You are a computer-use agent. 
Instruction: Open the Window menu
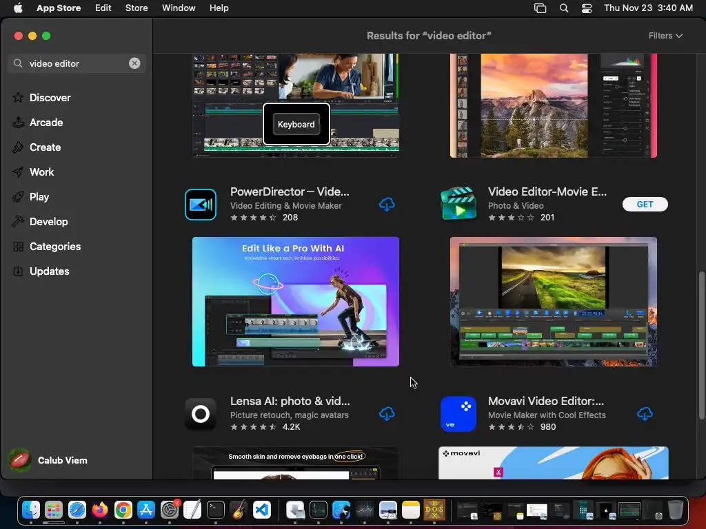coord(179,8)
